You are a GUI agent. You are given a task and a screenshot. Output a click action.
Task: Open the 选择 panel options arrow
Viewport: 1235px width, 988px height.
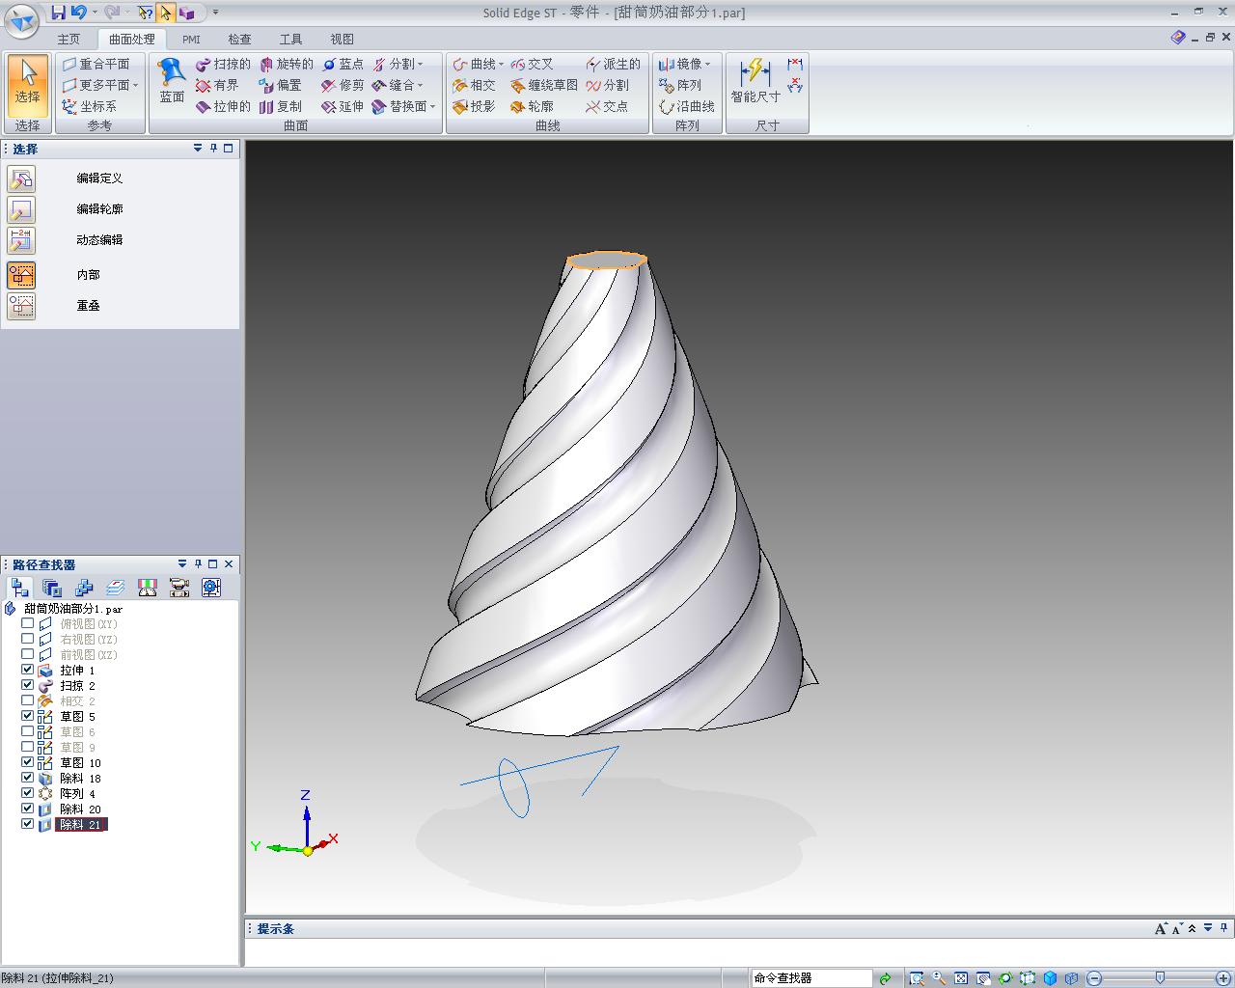[197, 148]
